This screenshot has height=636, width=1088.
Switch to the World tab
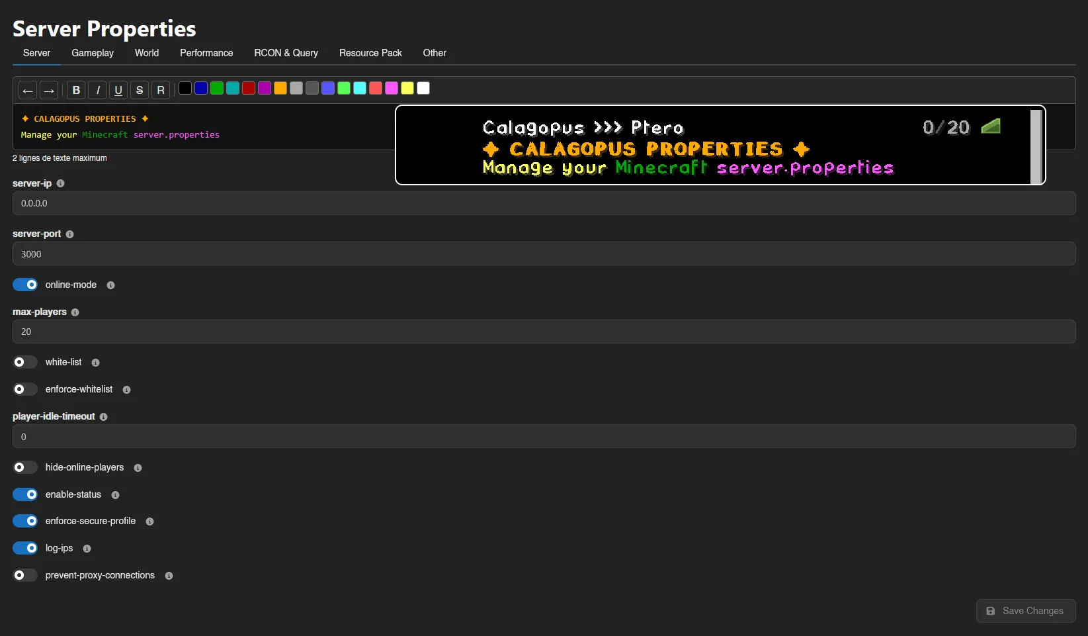tap(147, 53)
